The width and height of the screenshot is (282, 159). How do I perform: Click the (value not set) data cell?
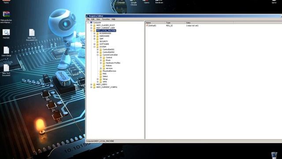click(x=192, y=26)
